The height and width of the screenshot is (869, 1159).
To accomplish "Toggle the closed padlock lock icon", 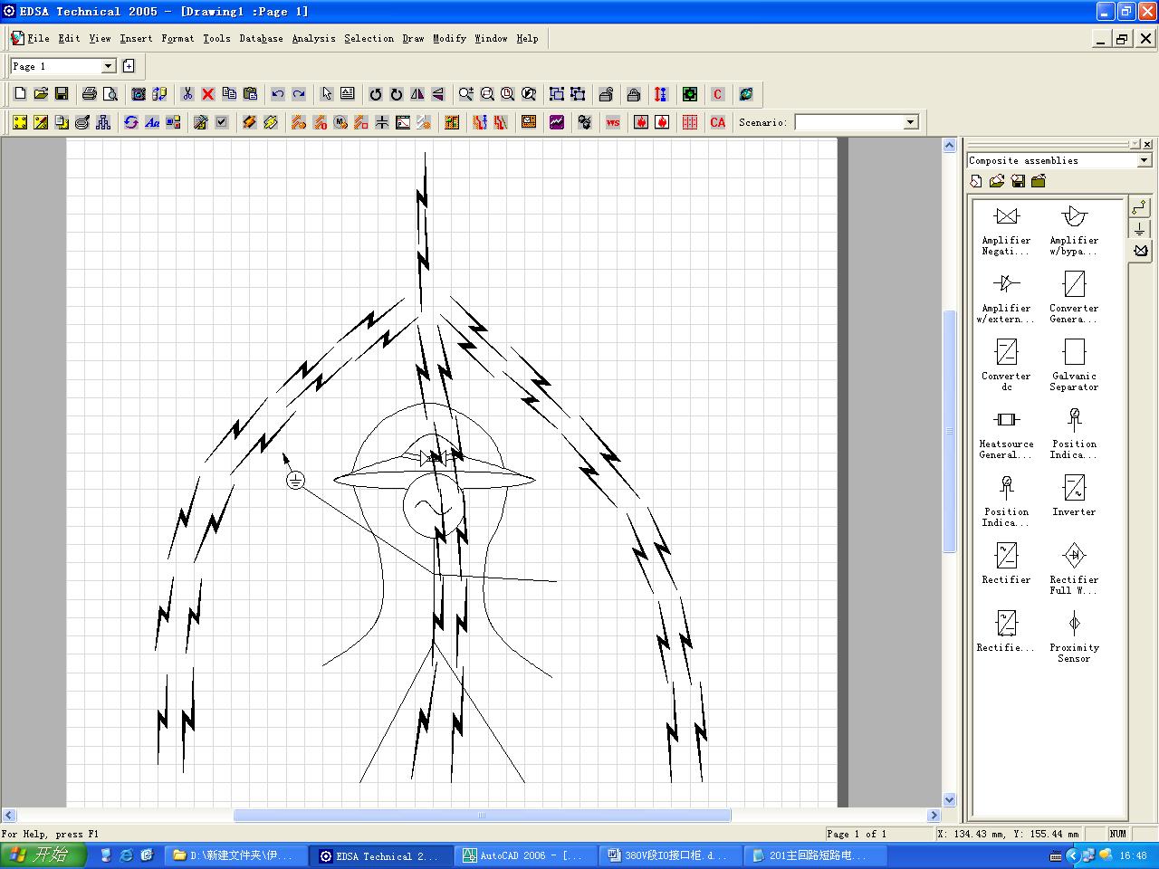I will [634, 94].
